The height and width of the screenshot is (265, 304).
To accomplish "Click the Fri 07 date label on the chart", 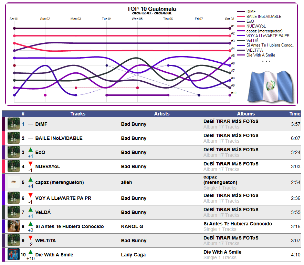I will (199, 19).
